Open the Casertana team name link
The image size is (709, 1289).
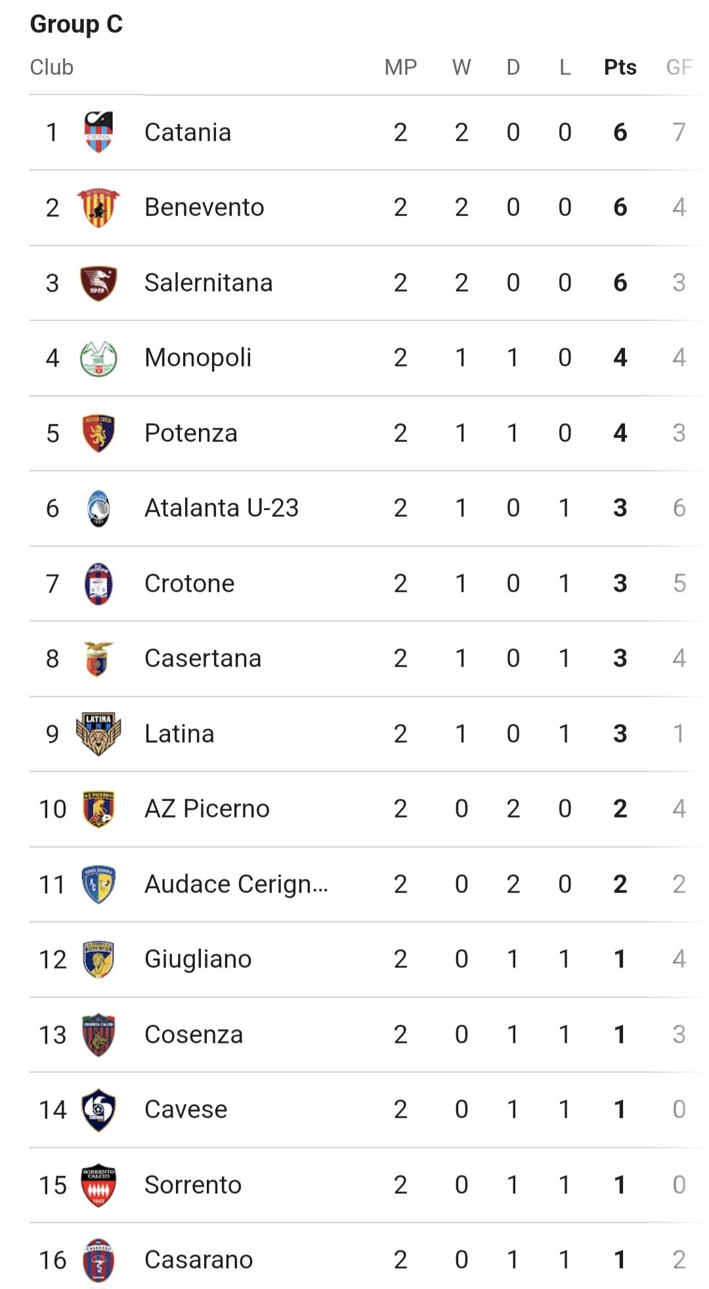pos(203,659)
